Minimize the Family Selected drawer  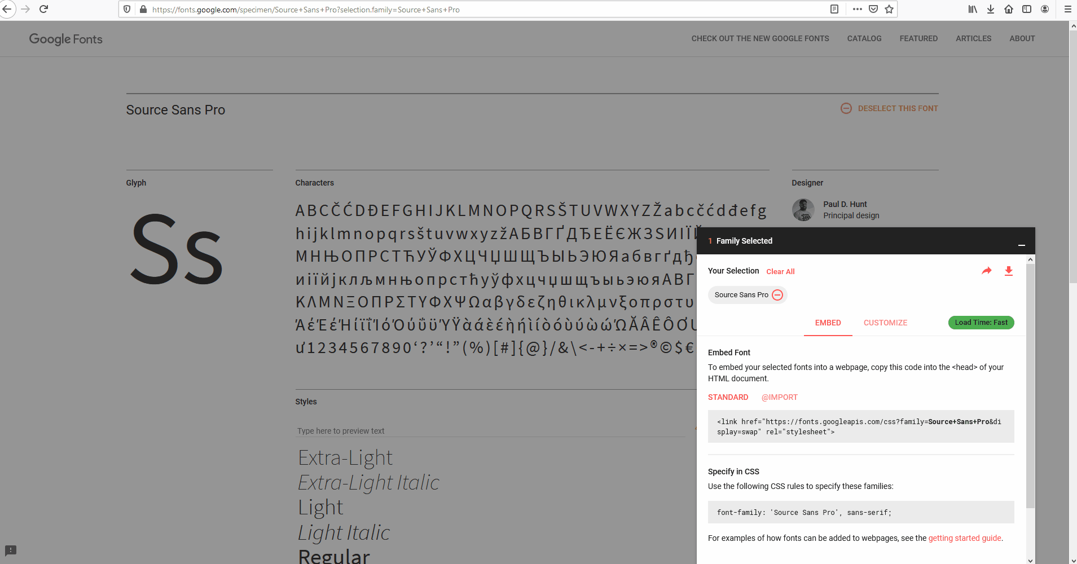coord(1021,245)
